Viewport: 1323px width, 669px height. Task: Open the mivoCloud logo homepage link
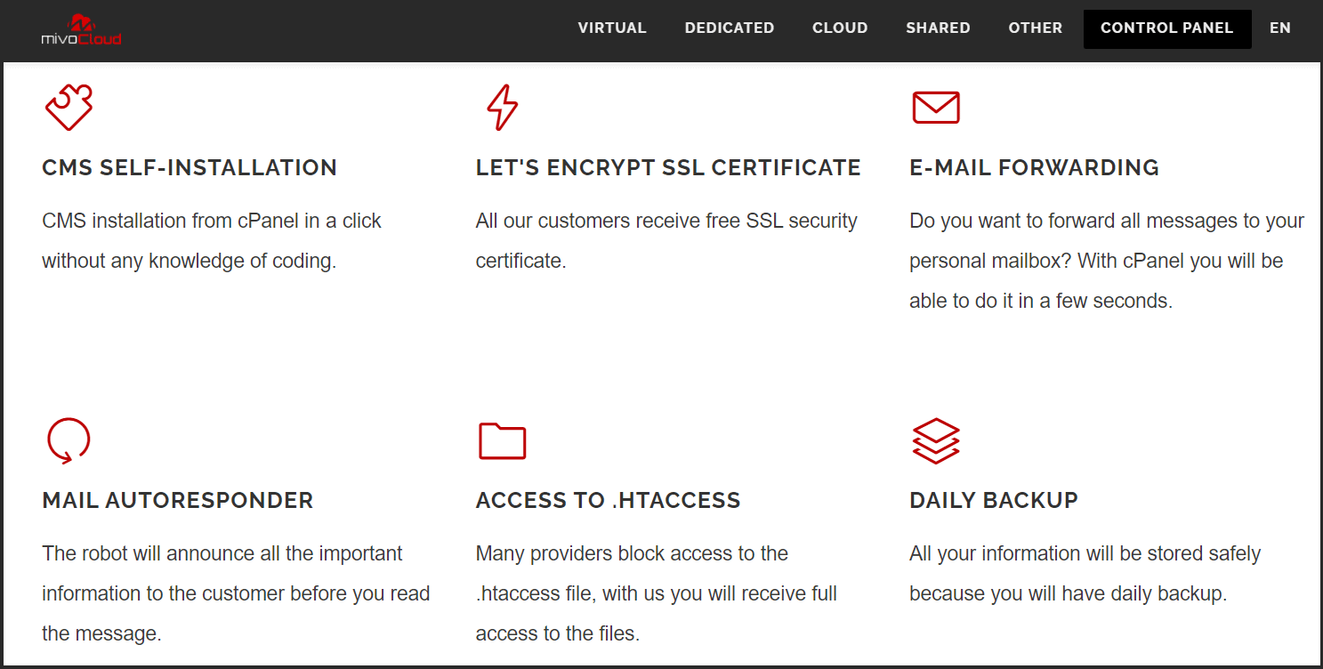click(81, 28)
